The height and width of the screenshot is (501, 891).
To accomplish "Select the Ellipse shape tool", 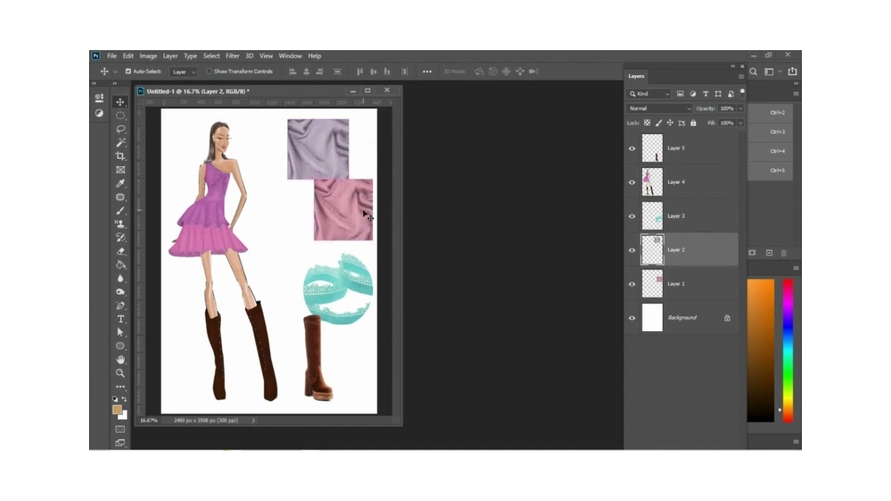I will pos(120,347).
